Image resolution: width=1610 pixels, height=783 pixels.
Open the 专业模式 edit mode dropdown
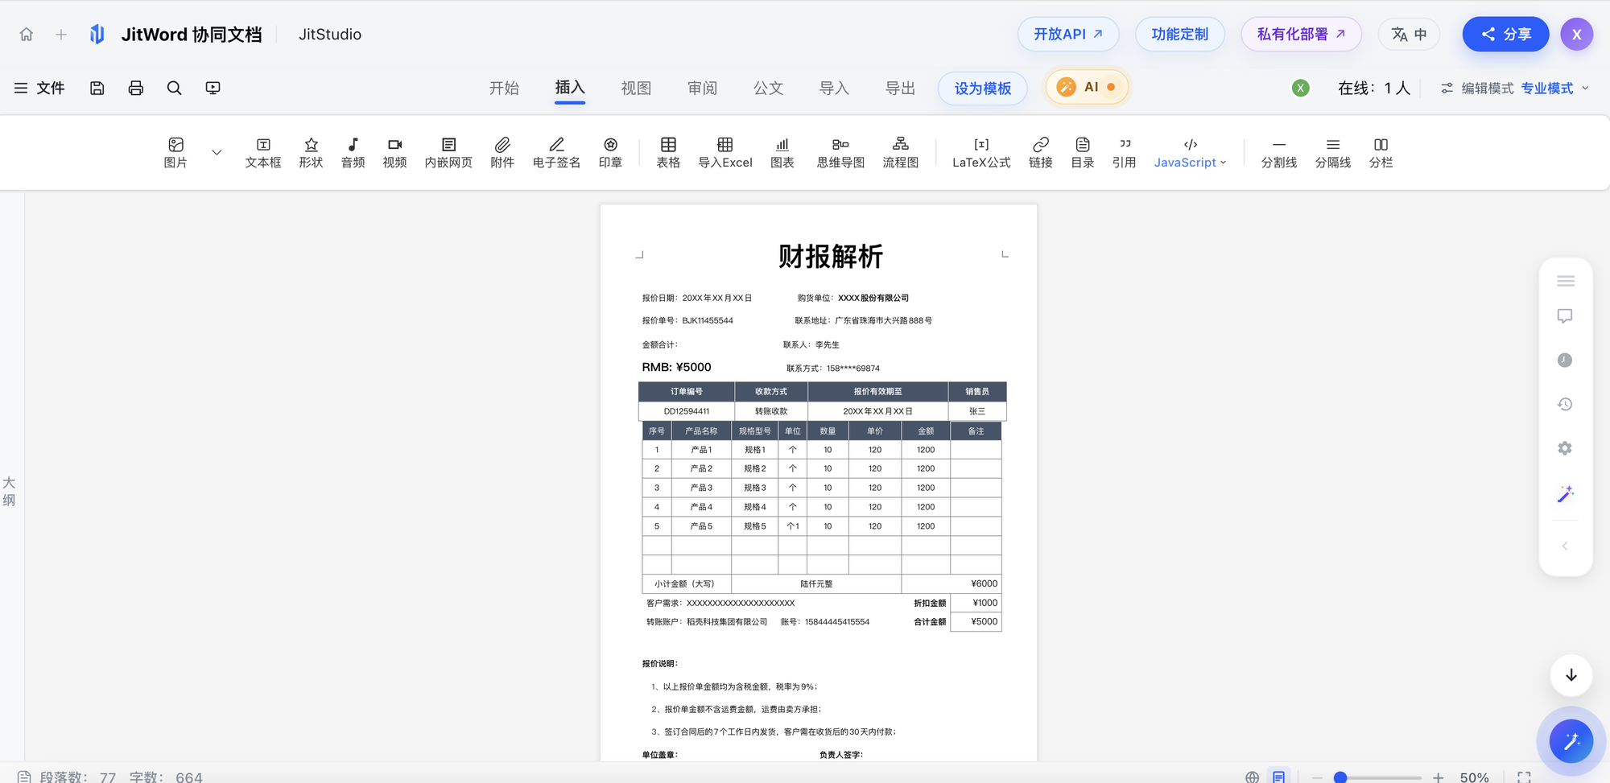1555,89
